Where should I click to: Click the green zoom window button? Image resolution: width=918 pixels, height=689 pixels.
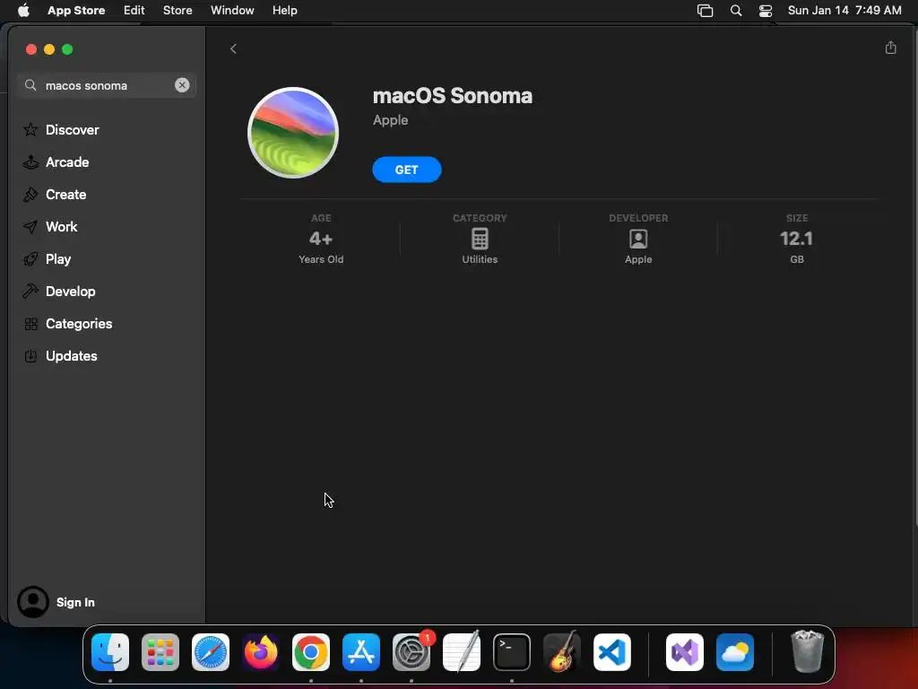(67, 49)
